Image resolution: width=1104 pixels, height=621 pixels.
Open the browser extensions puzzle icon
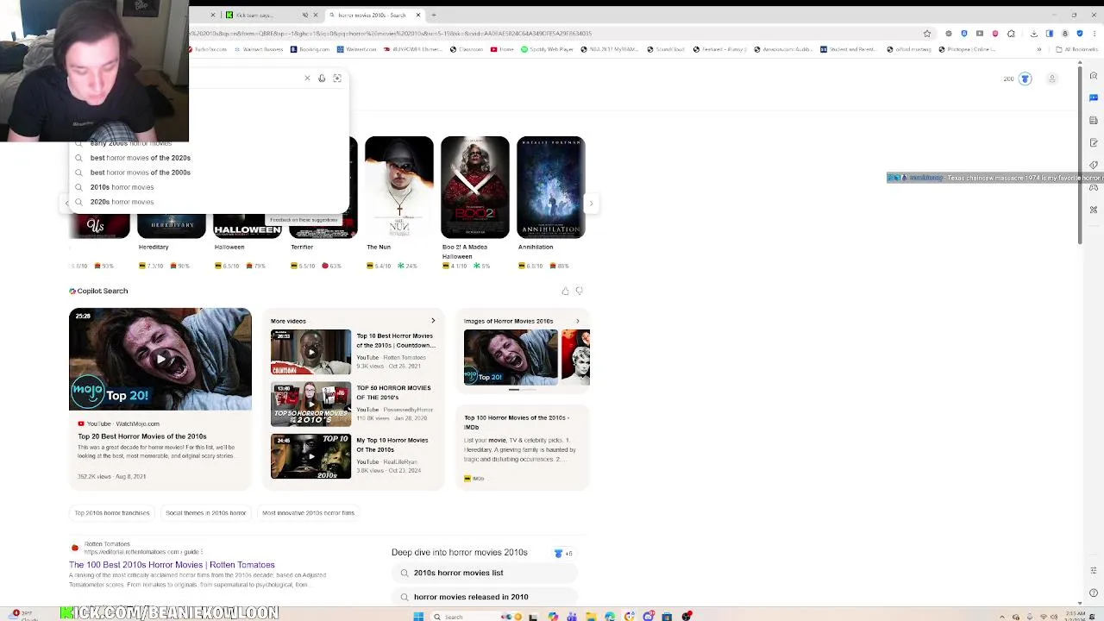[1011, 34]
